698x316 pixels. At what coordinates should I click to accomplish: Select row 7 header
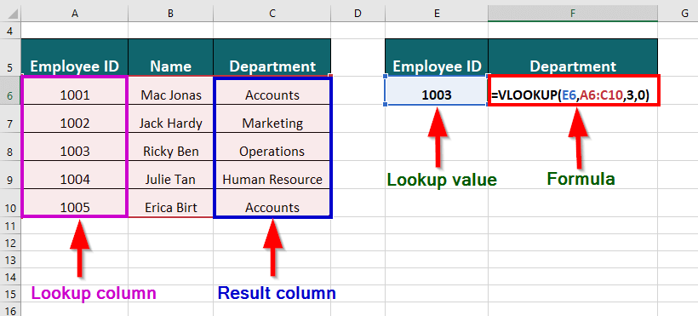coord(10,118)
